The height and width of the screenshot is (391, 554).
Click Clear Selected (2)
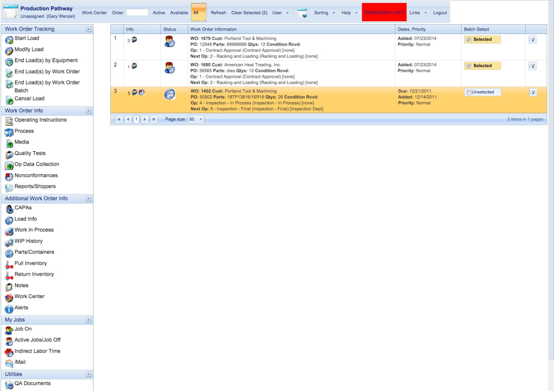tap(249, 13)
